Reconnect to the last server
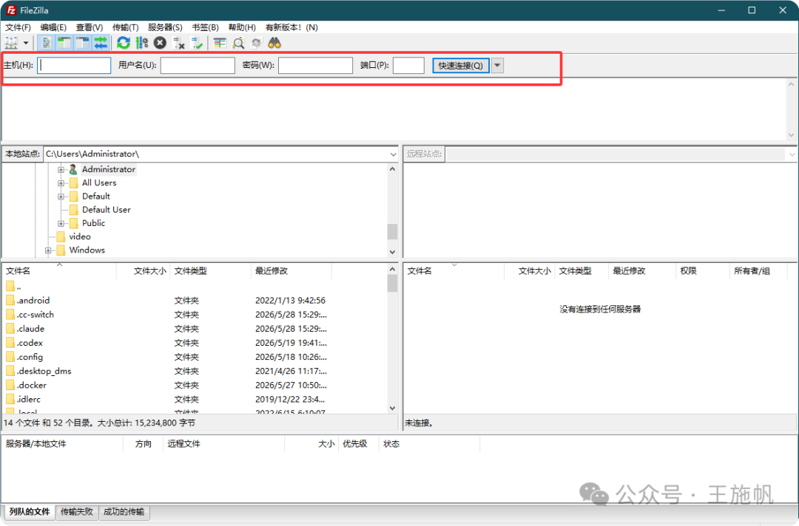799x526 pixels. (197, 44)
